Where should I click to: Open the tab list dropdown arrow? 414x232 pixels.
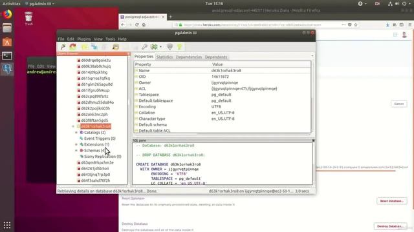[312, 56]
